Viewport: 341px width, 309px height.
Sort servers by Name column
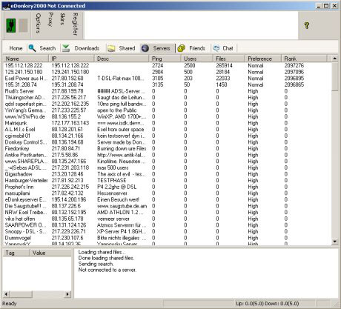(26, 59)
